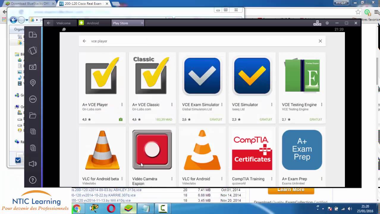Open the folder icon in BlueStacks sidebar

click(x=33, y=115)
